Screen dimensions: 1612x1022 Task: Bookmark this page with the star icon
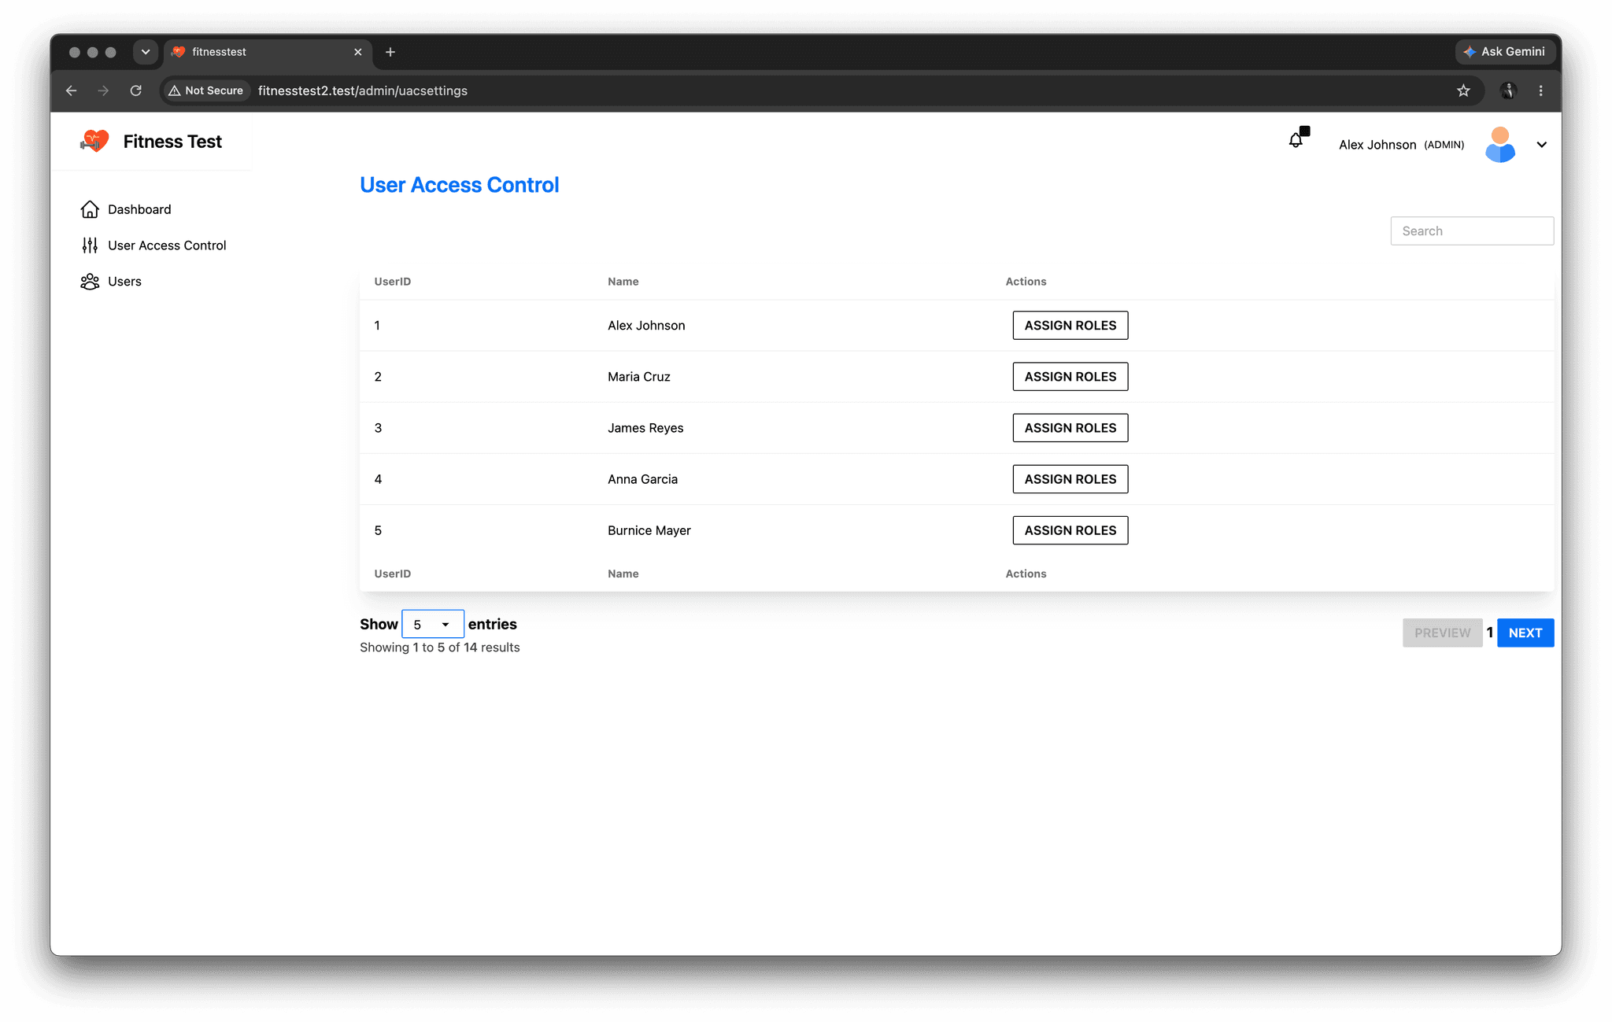pos(1463,90)
